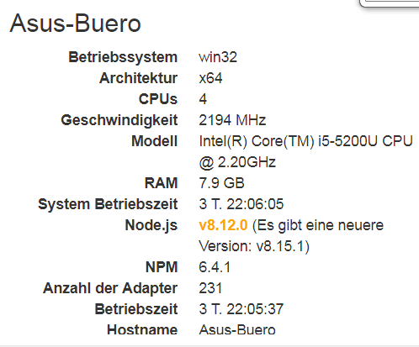The width and height of the screenshot is (419, 347).
Task: Click the win32 operating system value
Action: point(218,57)
